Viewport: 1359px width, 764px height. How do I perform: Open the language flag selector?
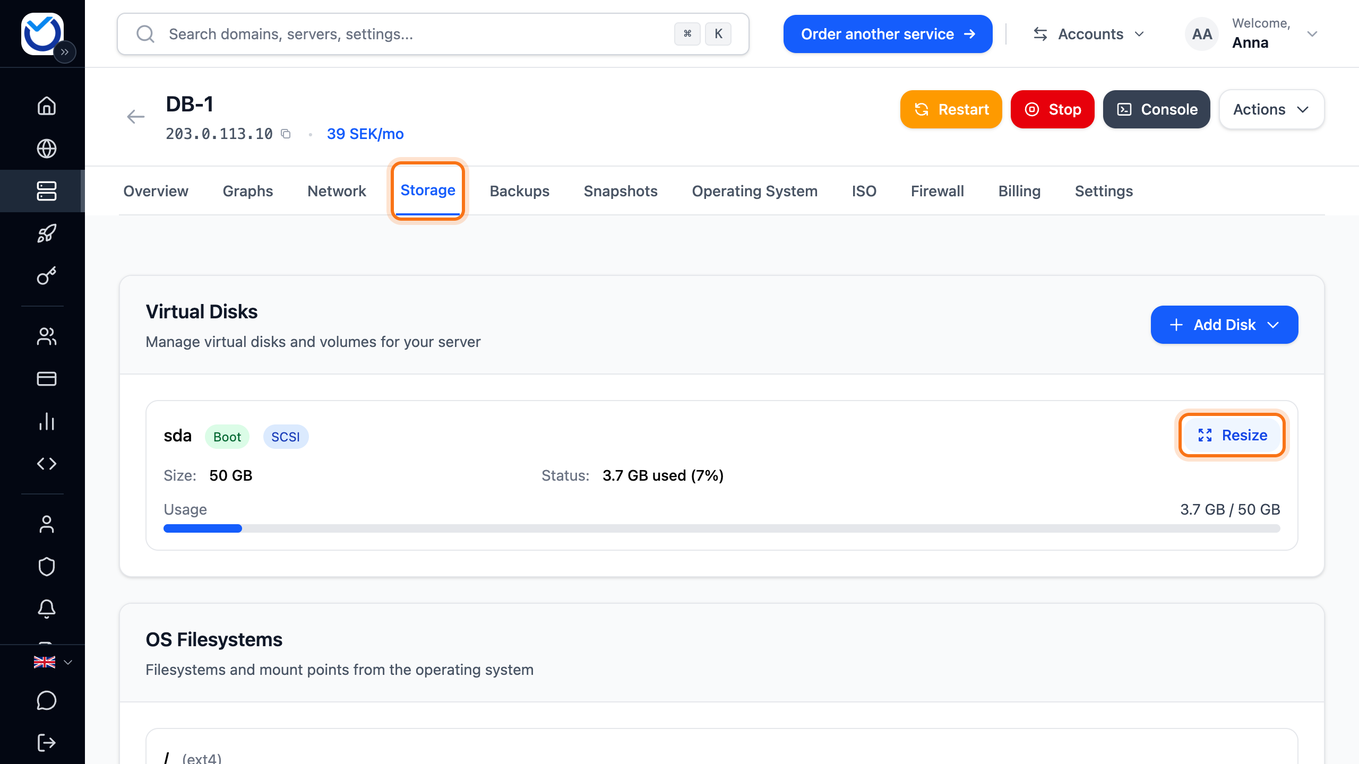(x=53, y=662)
